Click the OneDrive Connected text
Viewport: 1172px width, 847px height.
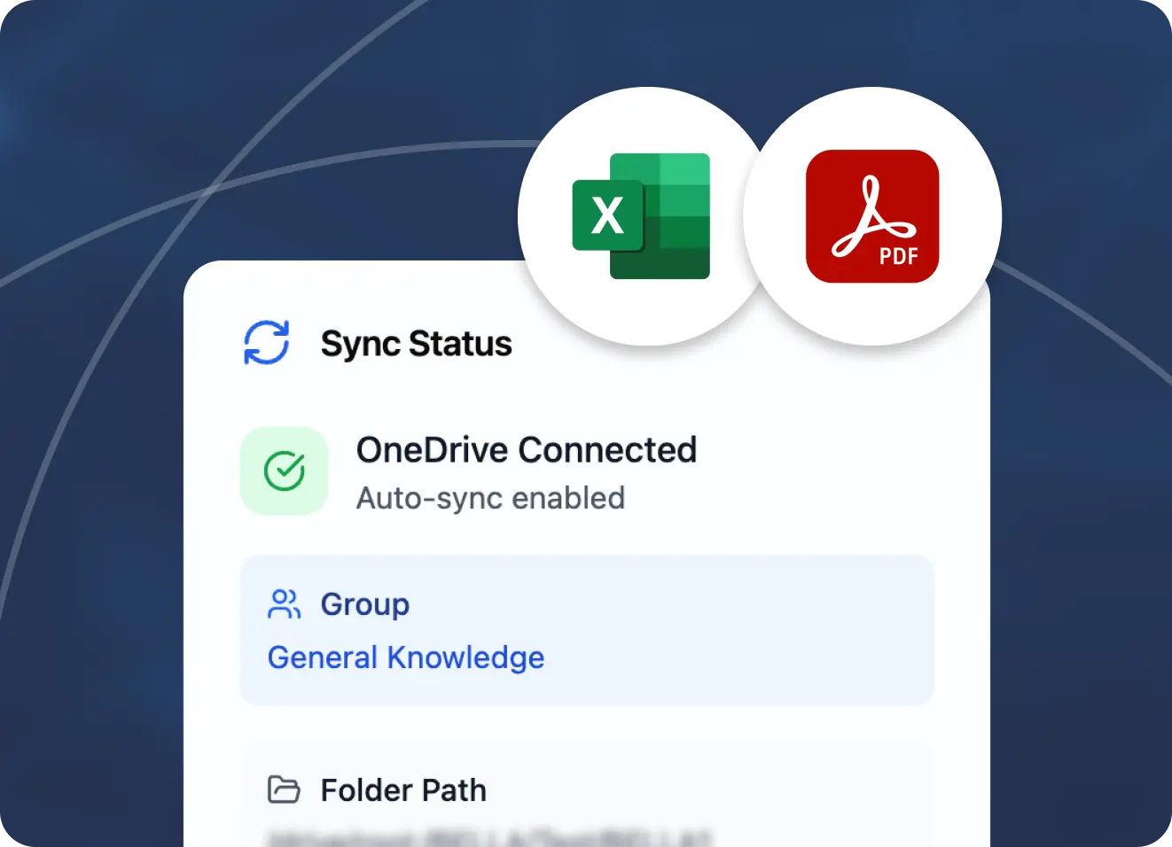point(527,450)
